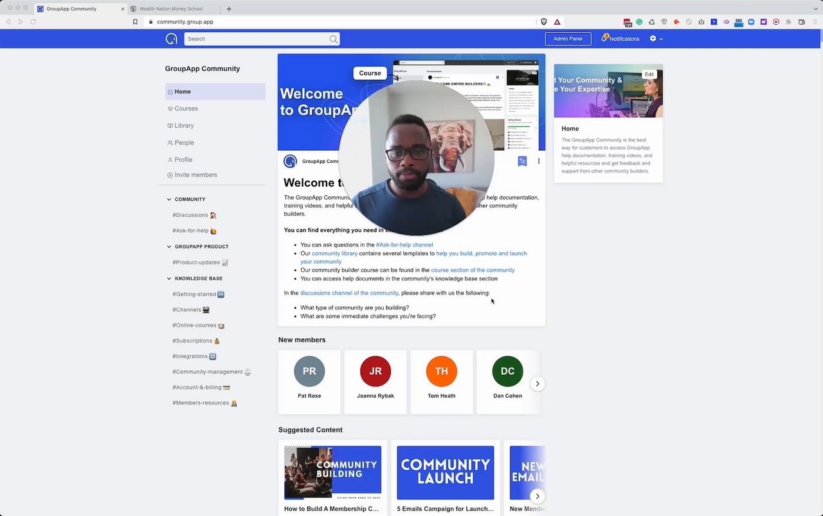Click the address bar URL
The height and width of the screenshot is (516, 823).
[x=185, y=22]
